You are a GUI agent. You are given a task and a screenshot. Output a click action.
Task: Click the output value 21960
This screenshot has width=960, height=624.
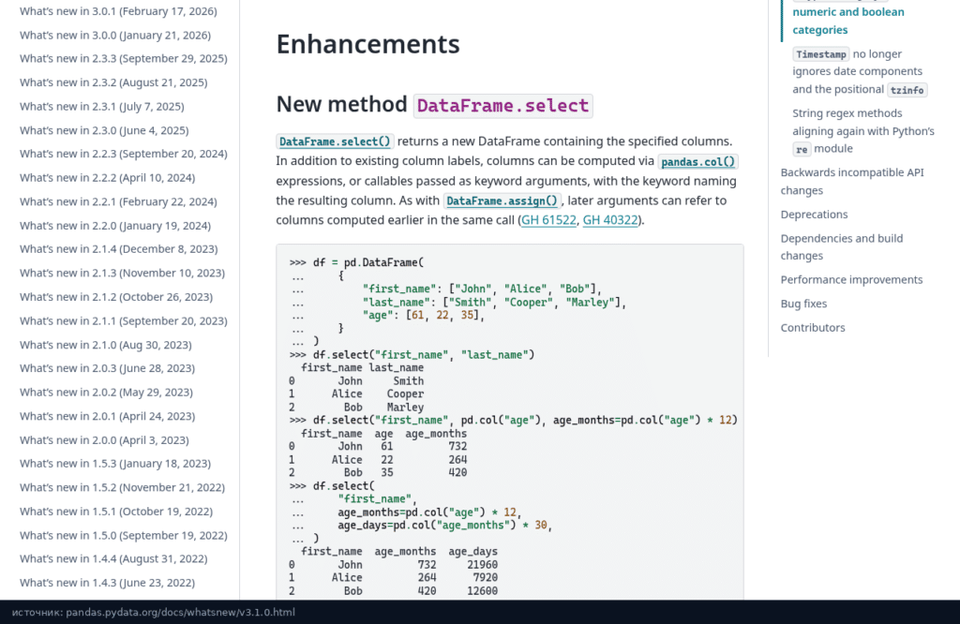coord(482,565)
